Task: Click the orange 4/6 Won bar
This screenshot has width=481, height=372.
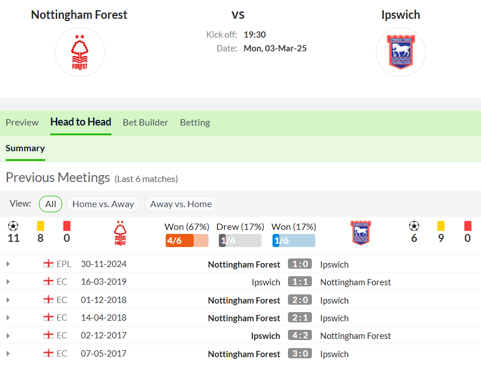Action: pos(187,241)
